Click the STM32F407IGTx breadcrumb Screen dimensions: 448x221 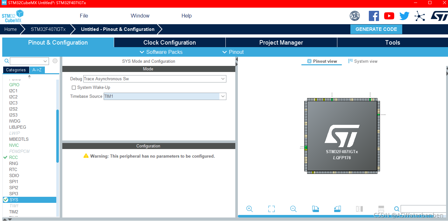[x=48, y=29]
